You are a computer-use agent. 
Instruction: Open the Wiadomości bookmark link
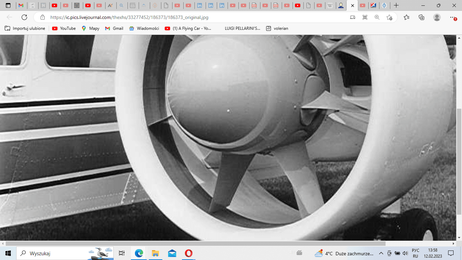144,28
